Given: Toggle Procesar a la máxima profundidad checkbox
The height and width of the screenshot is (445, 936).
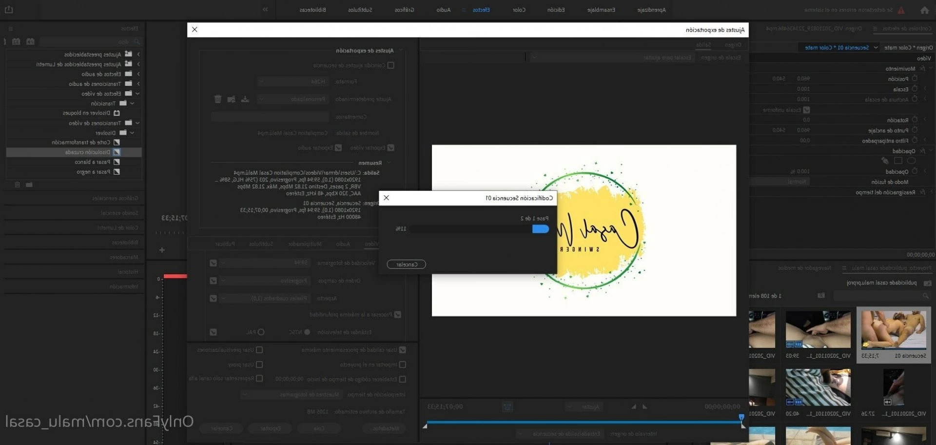Looking at the screenshot, I should pyautogui.click(x=398, y=315).
